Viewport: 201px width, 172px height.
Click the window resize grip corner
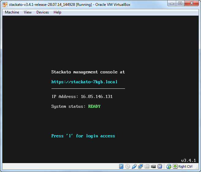click(x=197, y=167)
